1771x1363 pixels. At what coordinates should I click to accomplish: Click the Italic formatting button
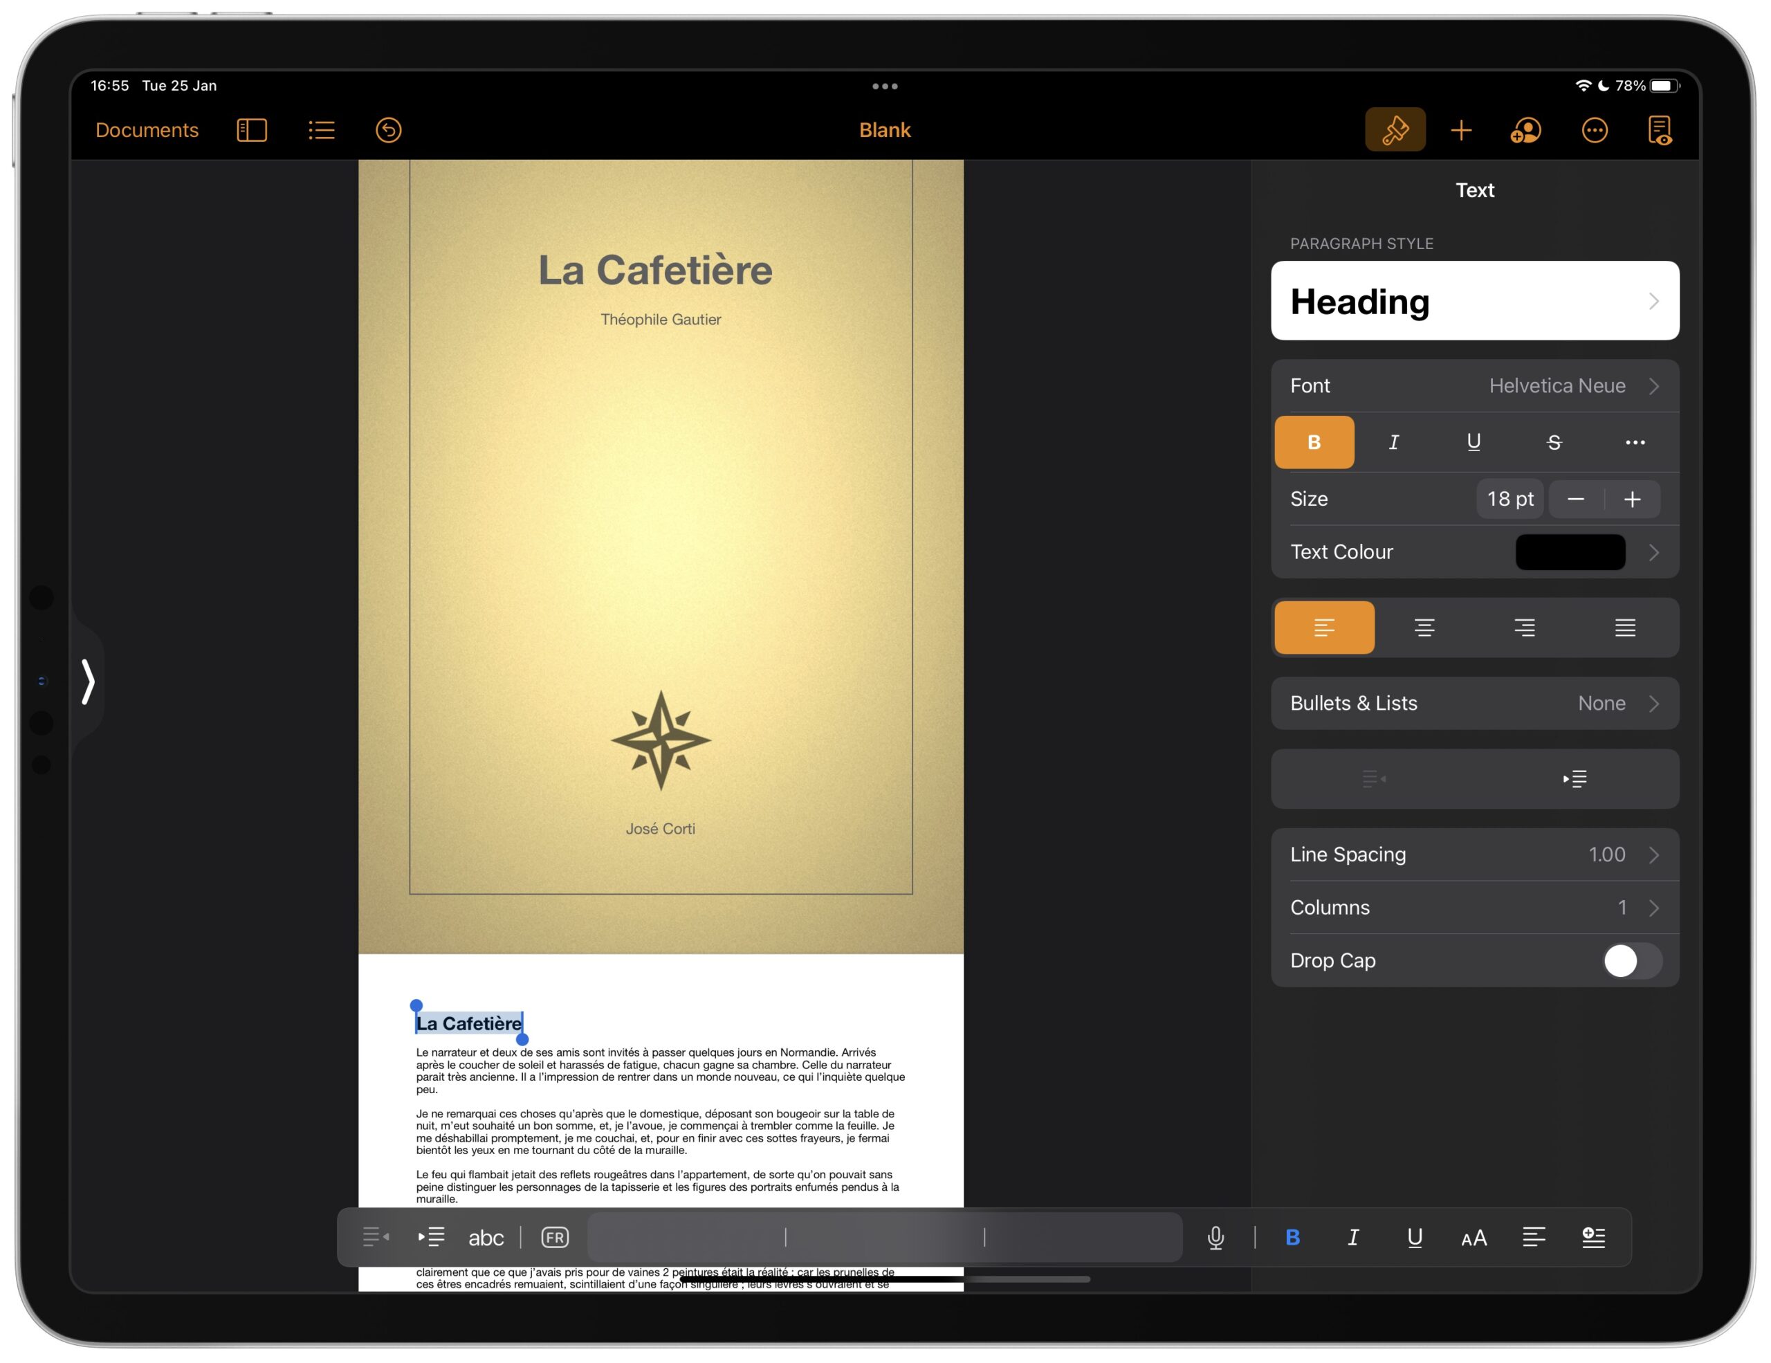[x=1396, y=441]
